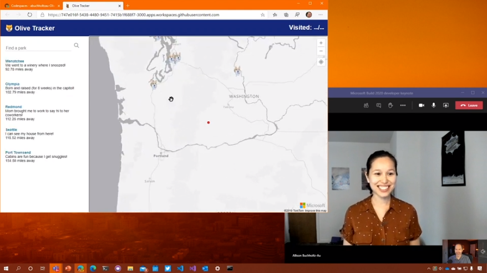Zoom out on the map

click(321, 51)
